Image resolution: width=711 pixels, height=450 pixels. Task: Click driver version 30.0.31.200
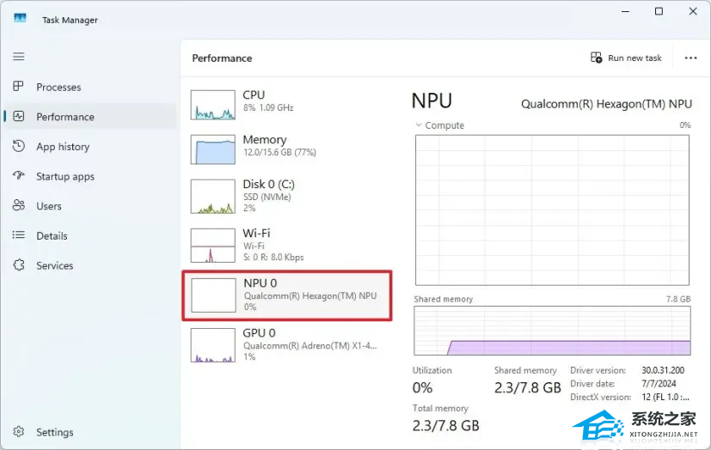[663, 370]
